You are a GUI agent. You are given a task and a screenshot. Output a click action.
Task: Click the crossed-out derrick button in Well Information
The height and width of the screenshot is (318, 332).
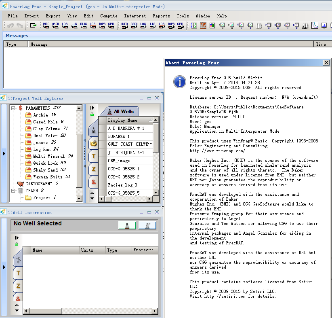pos(147,225)
